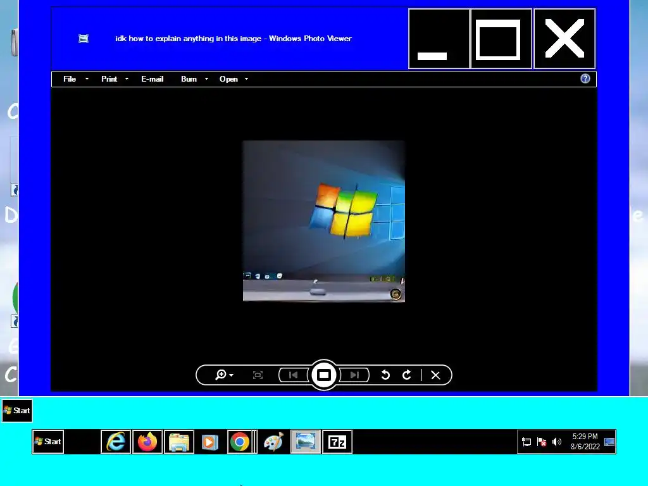Screen dimensions: 648x486
Task: Launch Firefox from the taskbar
Action: [x=147, y=441]
